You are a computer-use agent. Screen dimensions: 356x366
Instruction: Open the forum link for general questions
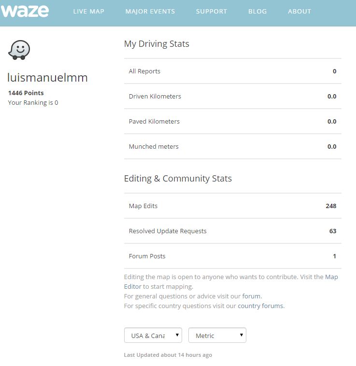point(251,296)
